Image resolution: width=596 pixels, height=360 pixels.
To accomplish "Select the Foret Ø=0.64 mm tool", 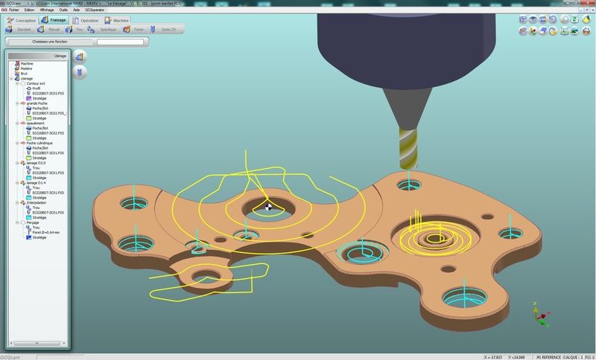I will click(x=42, y=232).
